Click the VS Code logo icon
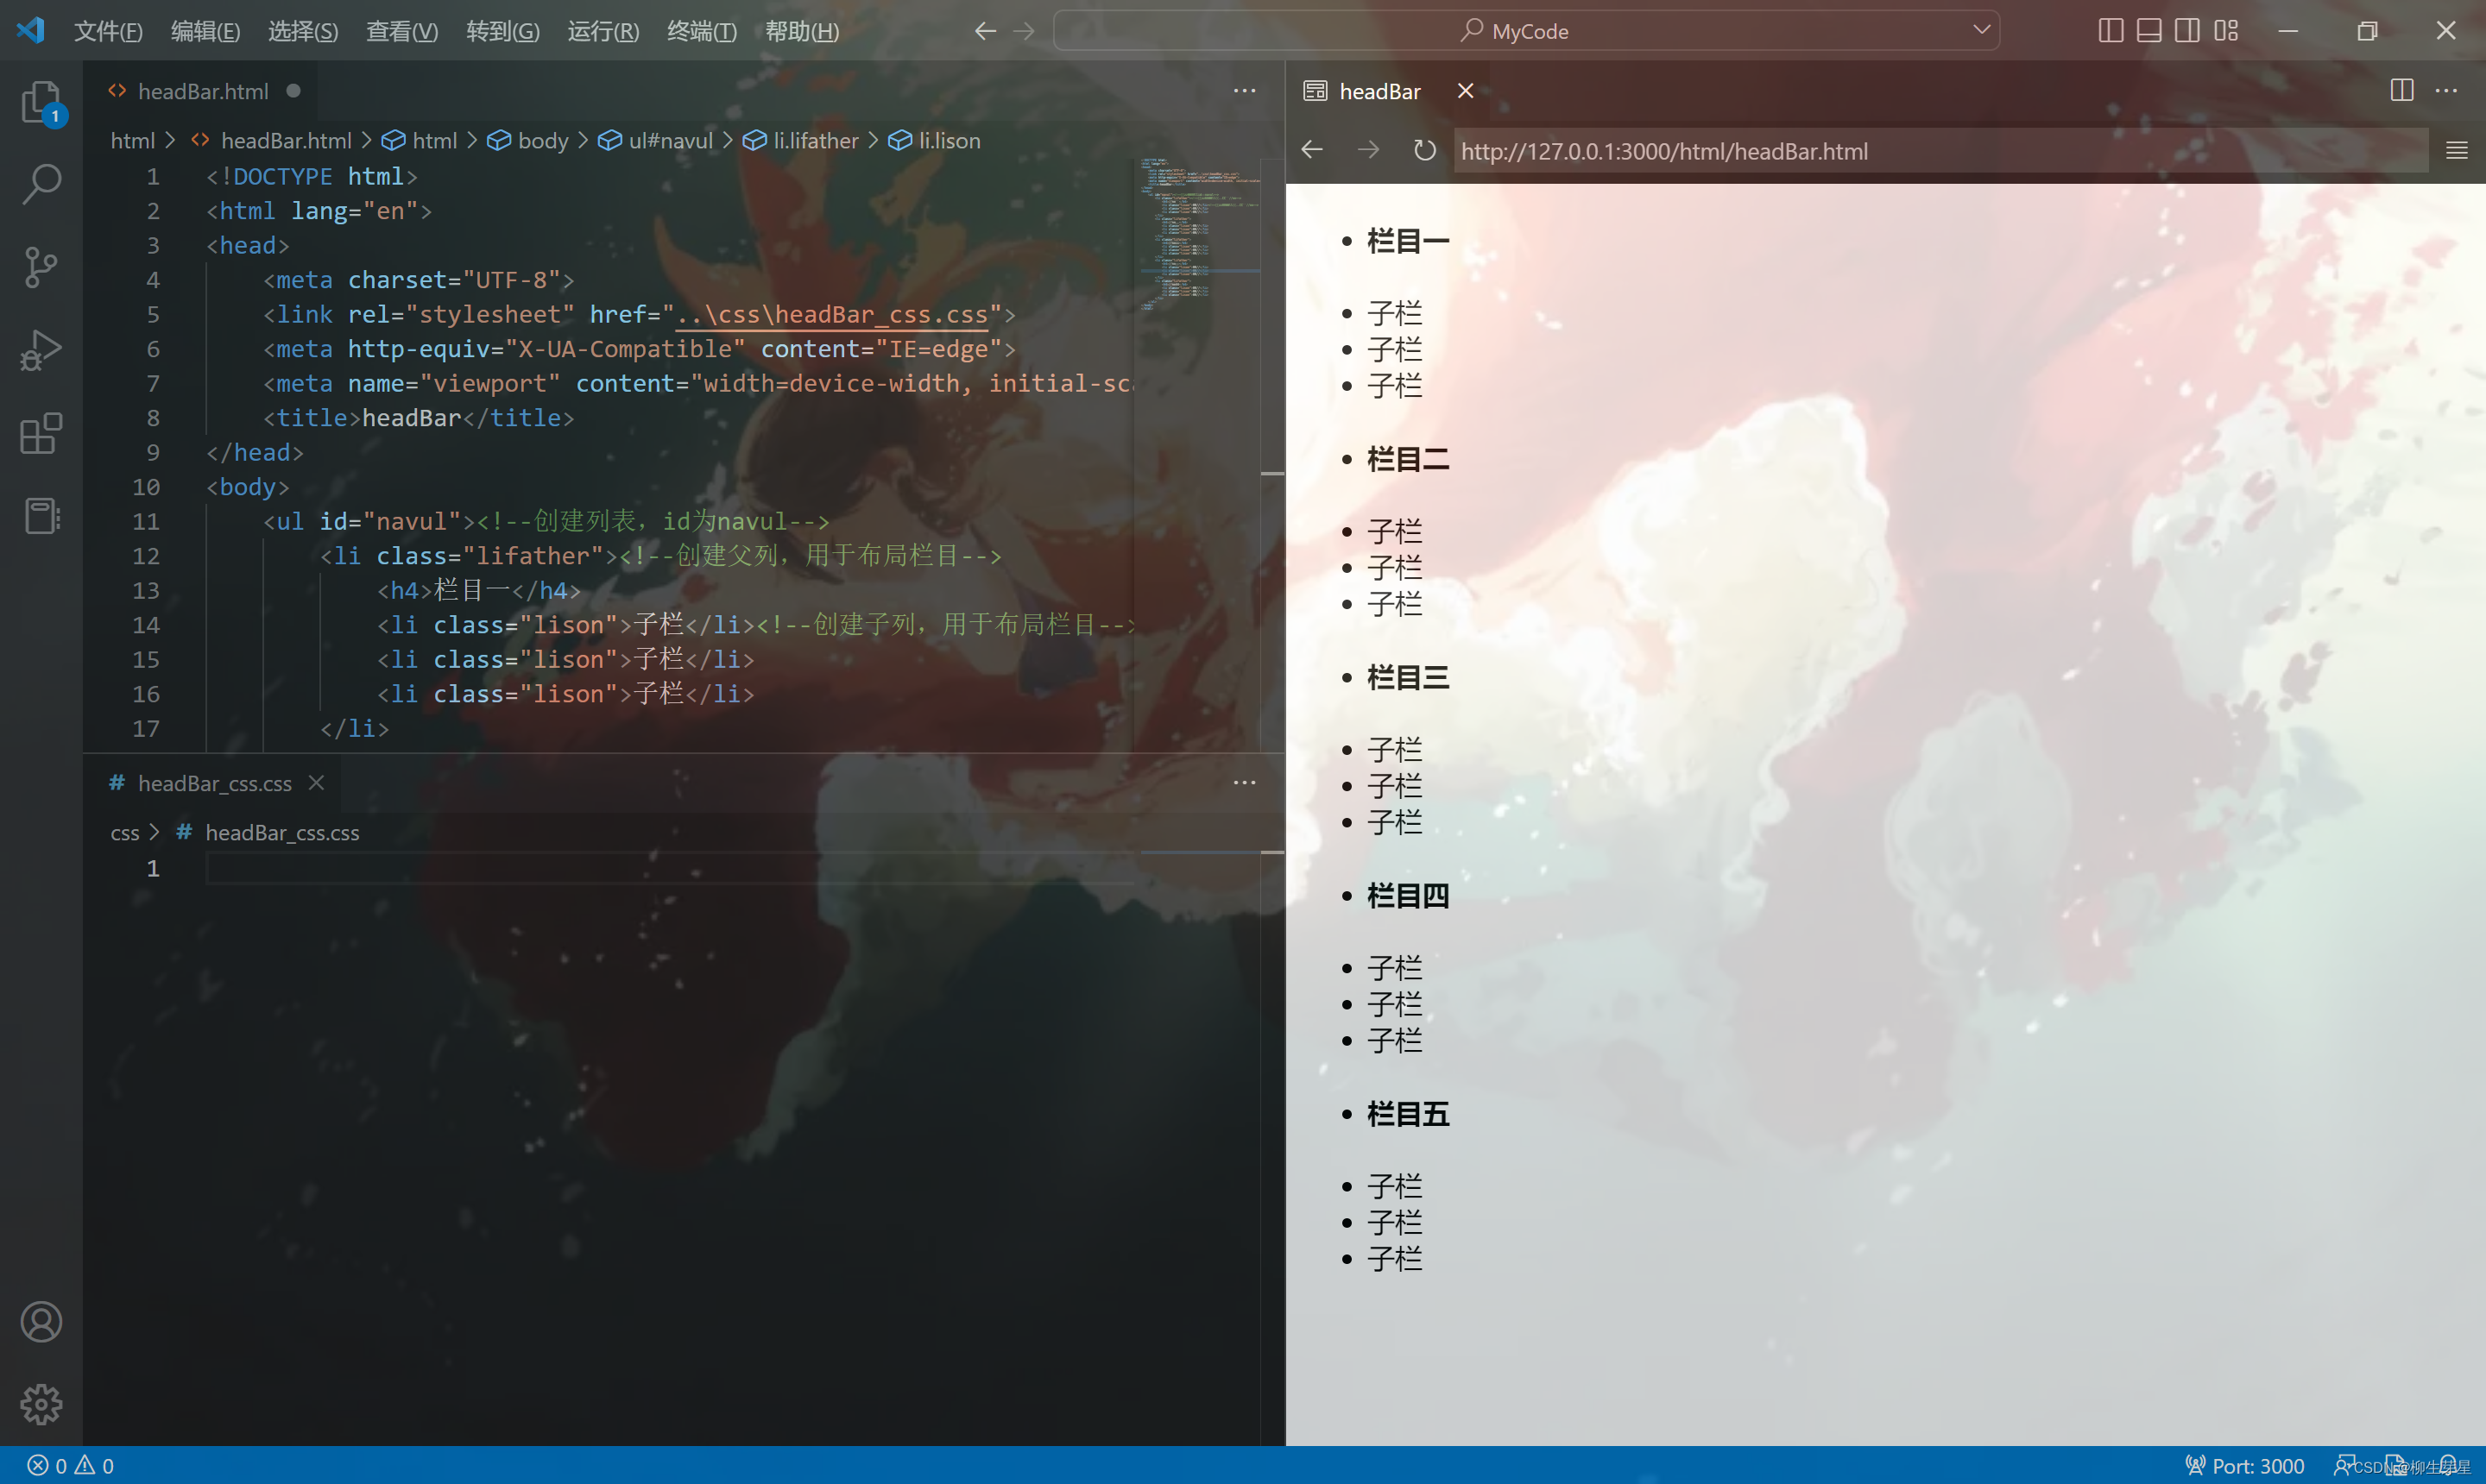Image resolution: width=2486 pixels, height=1484 pixels. pos(31,30)
